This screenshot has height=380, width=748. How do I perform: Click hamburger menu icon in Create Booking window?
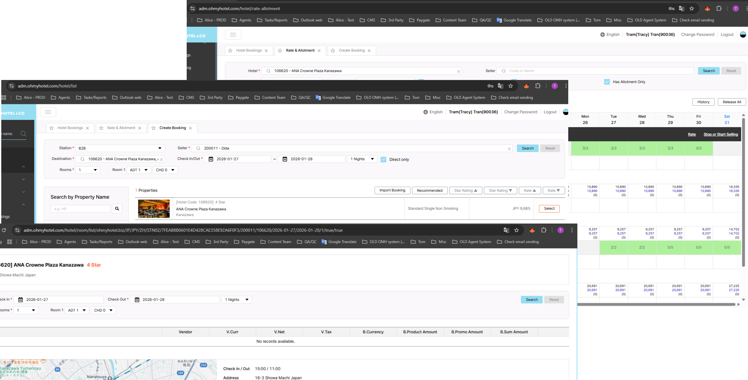pos(48,112)
